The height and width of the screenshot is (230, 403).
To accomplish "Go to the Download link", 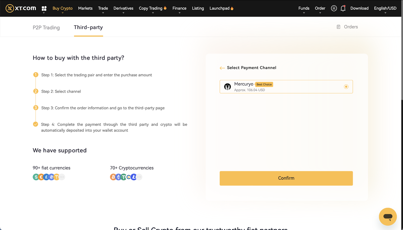I will [359, 8].
